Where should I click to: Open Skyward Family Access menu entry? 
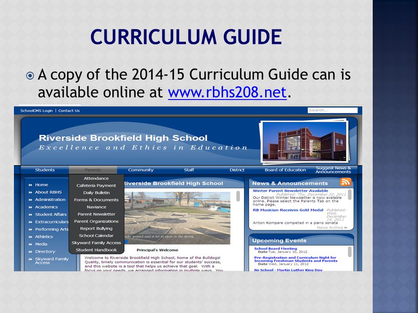click(96, 243)
